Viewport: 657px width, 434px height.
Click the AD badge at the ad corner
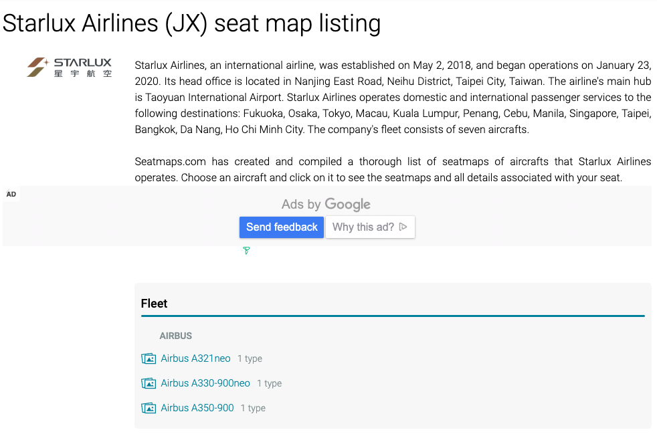[11, 195]
